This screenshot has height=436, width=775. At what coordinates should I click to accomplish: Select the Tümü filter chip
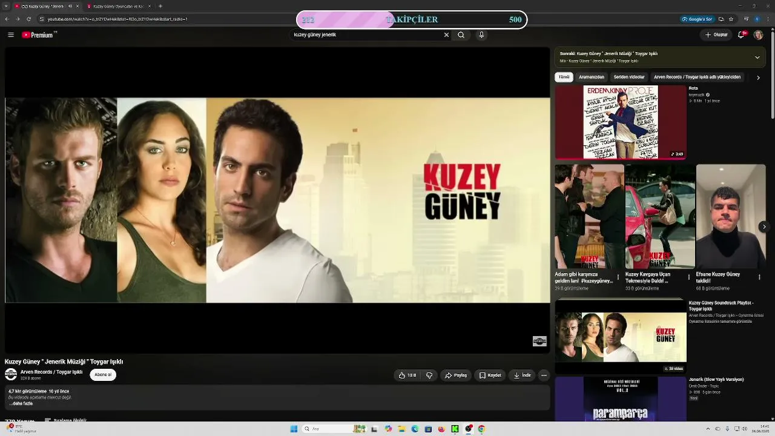point(564,78)
